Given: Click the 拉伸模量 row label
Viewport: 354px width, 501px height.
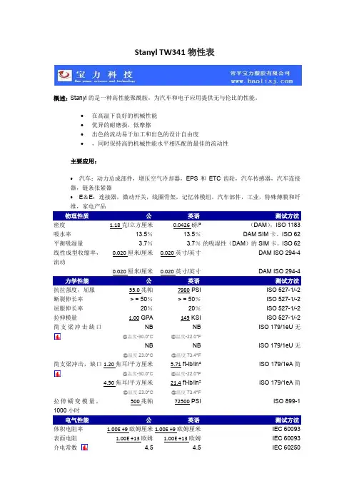Looking at the screenshot, I should coord(65,318).
